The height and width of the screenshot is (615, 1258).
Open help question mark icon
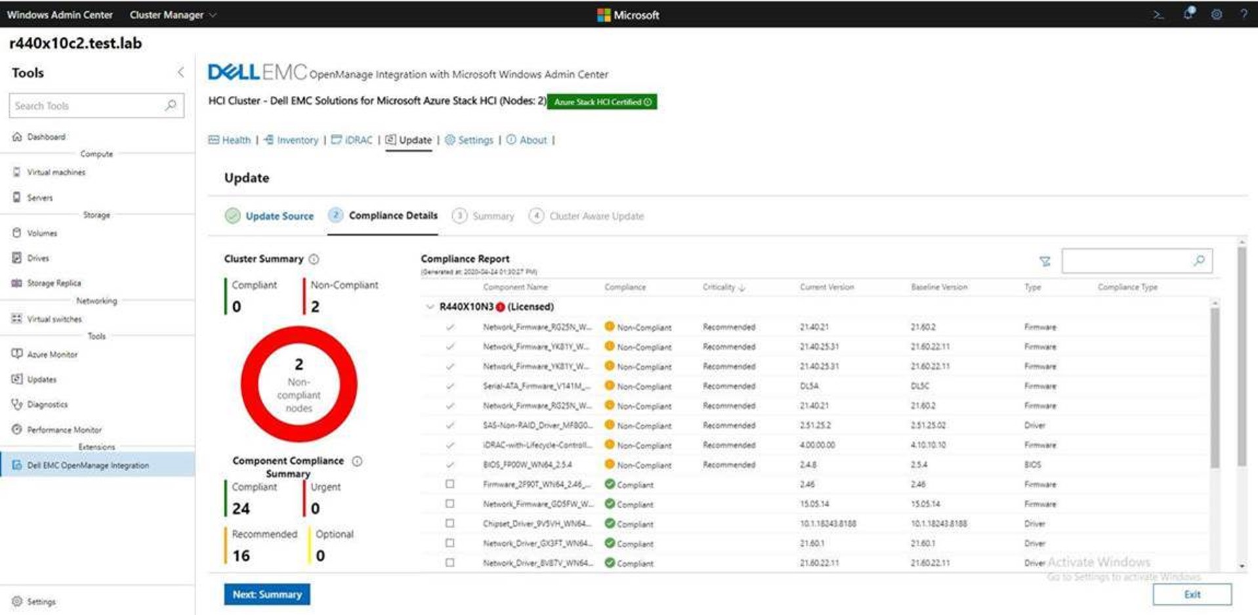(x=1244, y=14)
